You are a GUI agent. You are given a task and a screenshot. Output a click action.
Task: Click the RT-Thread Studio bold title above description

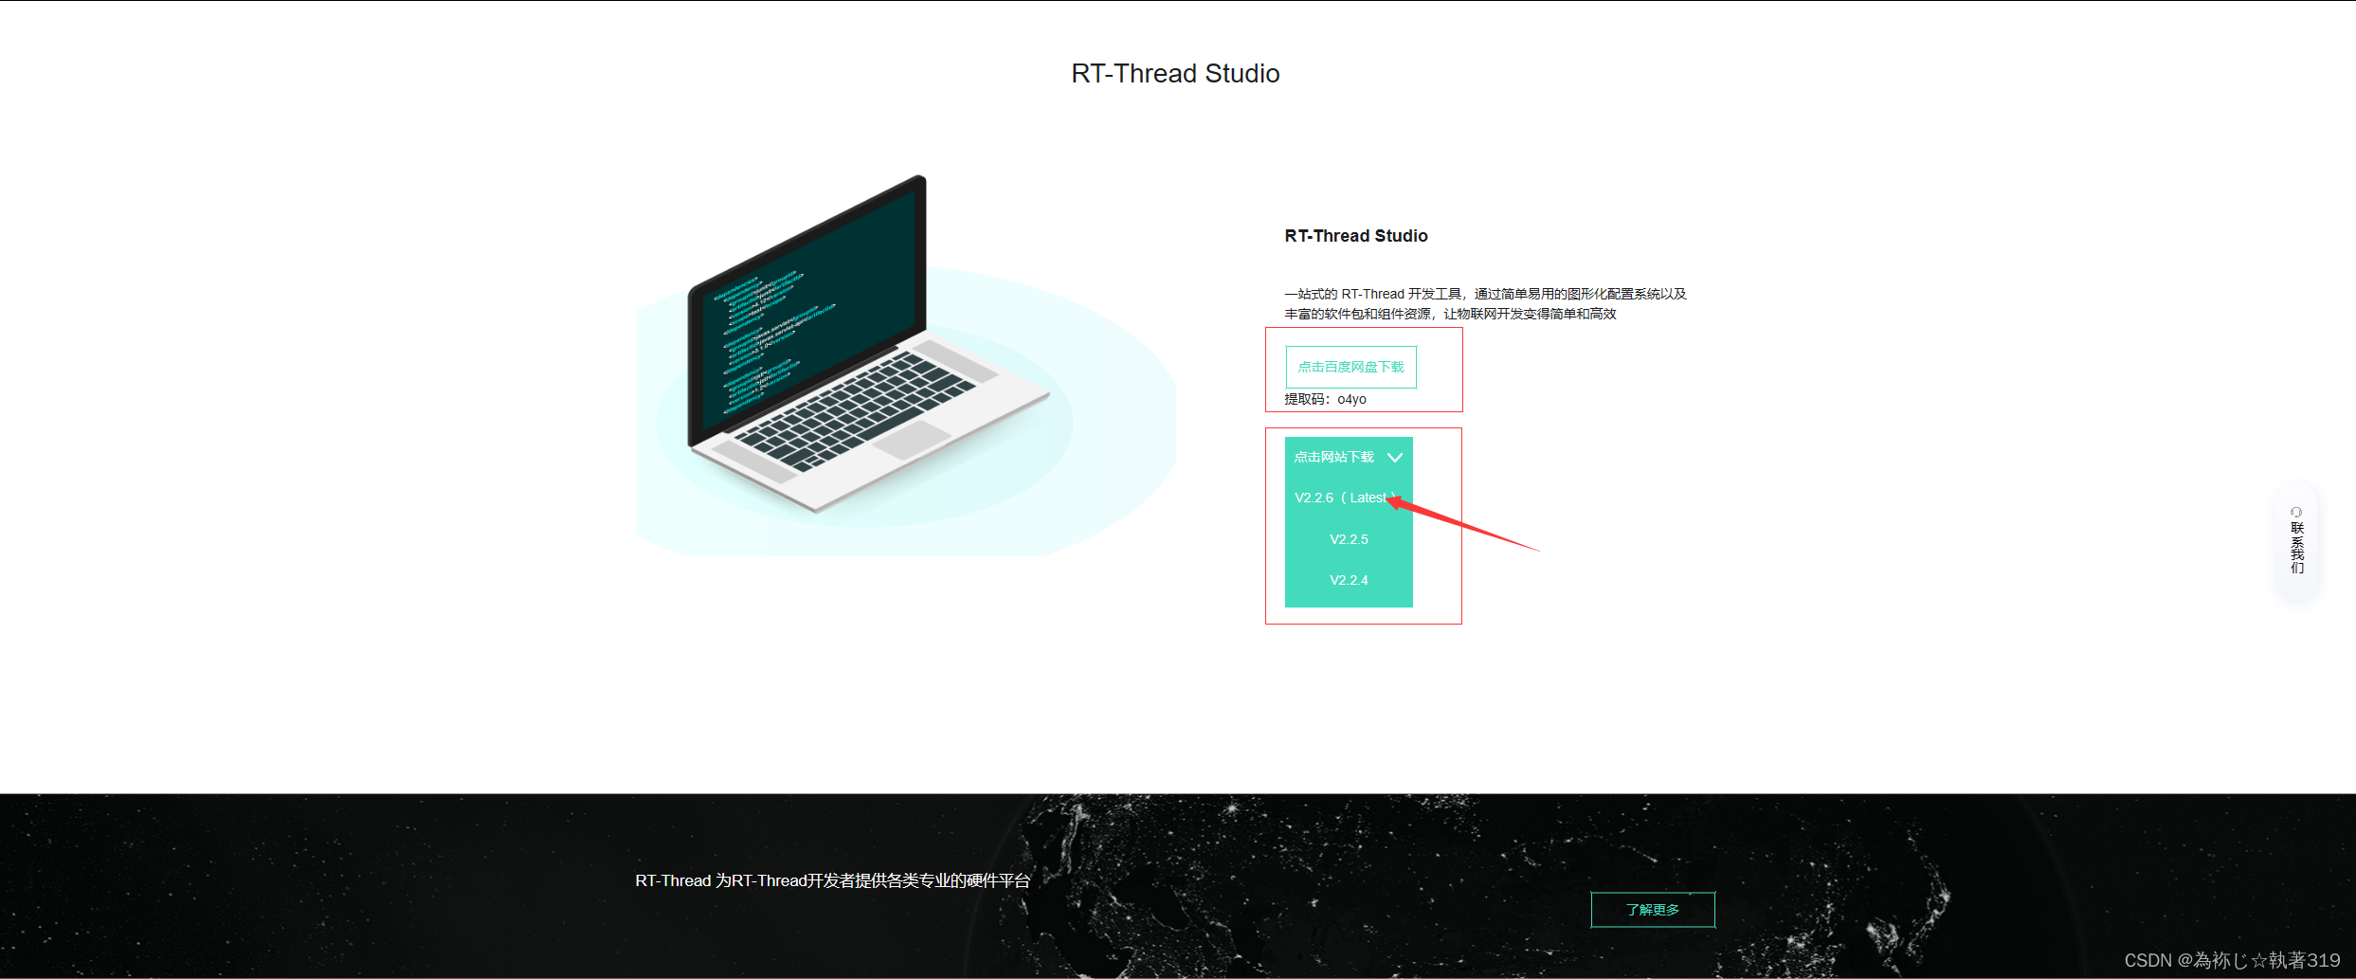1355,235
